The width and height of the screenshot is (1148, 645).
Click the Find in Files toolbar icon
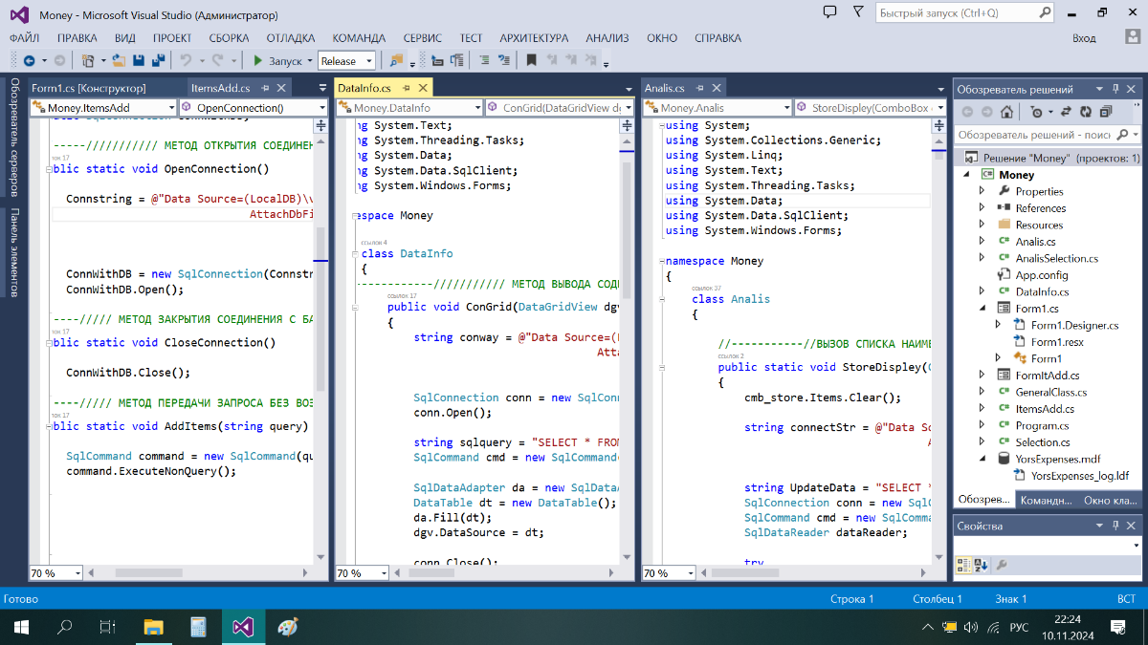(397, 60)
